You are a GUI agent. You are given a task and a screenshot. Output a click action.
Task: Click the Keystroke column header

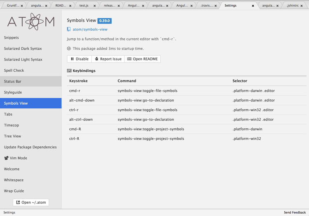[x=78, y=81]
